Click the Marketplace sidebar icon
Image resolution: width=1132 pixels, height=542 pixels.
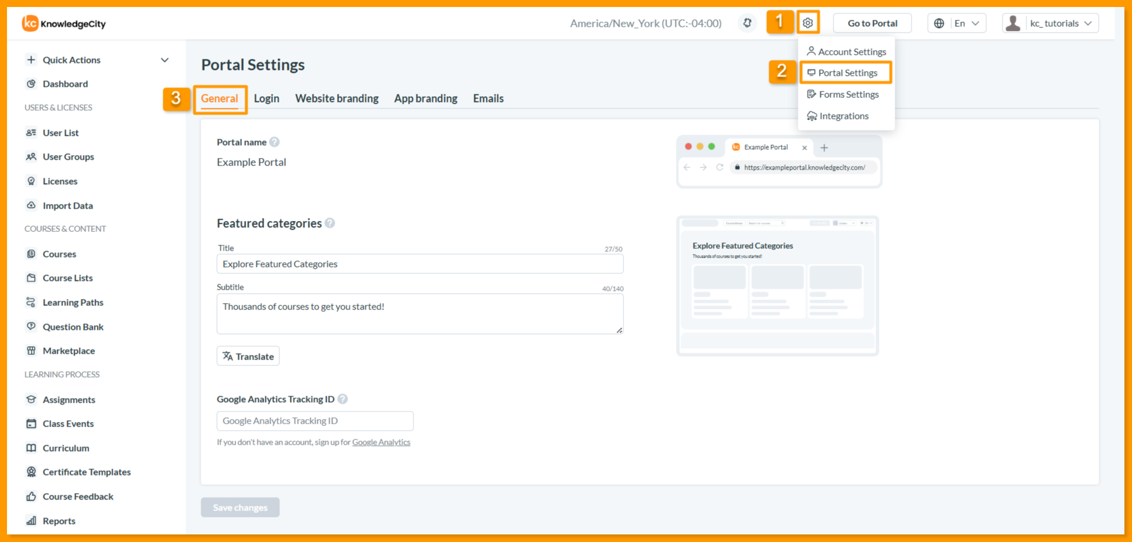(31, 350)
